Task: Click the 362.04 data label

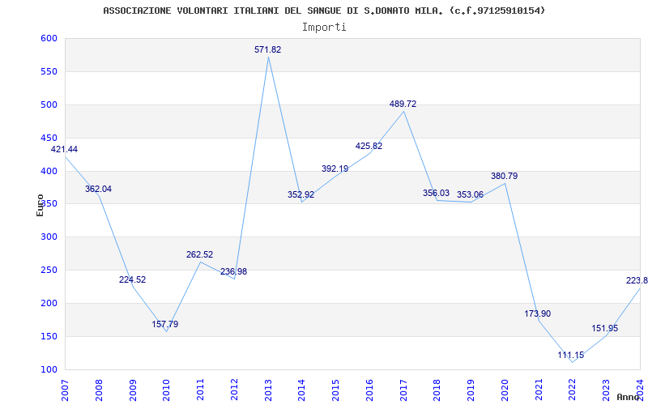Action: [x=98, y=189]
